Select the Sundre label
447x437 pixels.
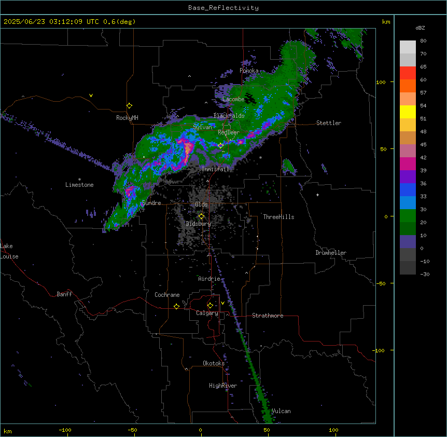click(x=151, y=203)
